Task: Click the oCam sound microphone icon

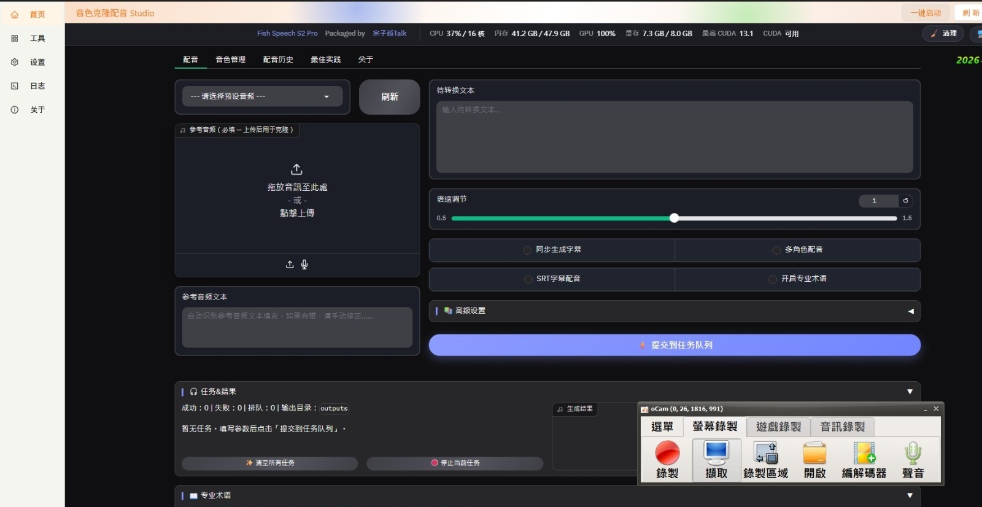Action: pos(913,453)
